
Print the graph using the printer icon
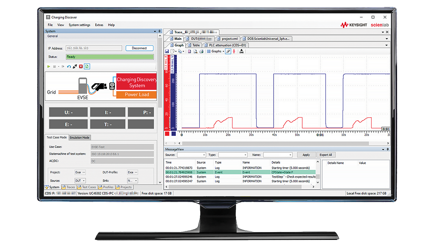201,51
